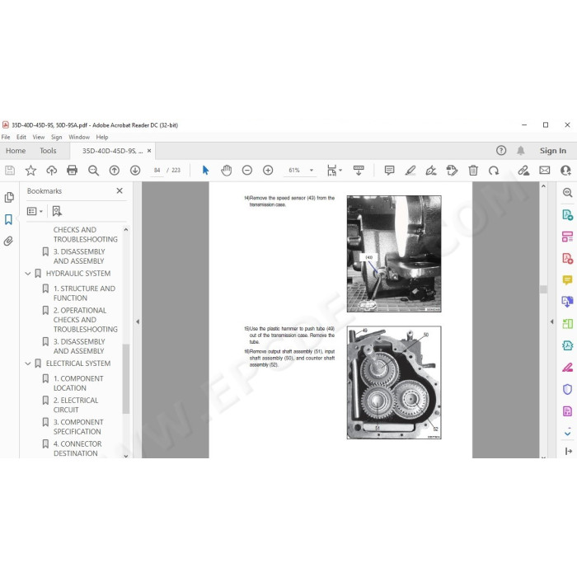
Task: Rotate view with circular arrow icon
Action: coord(494,171)
